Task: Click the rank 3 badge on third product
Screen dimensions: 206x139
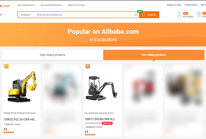Action: pos(88,66)
